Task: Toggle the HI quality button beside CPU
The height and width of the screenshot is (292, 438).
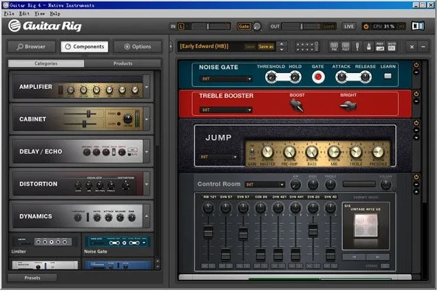Action: click(401, 26)
